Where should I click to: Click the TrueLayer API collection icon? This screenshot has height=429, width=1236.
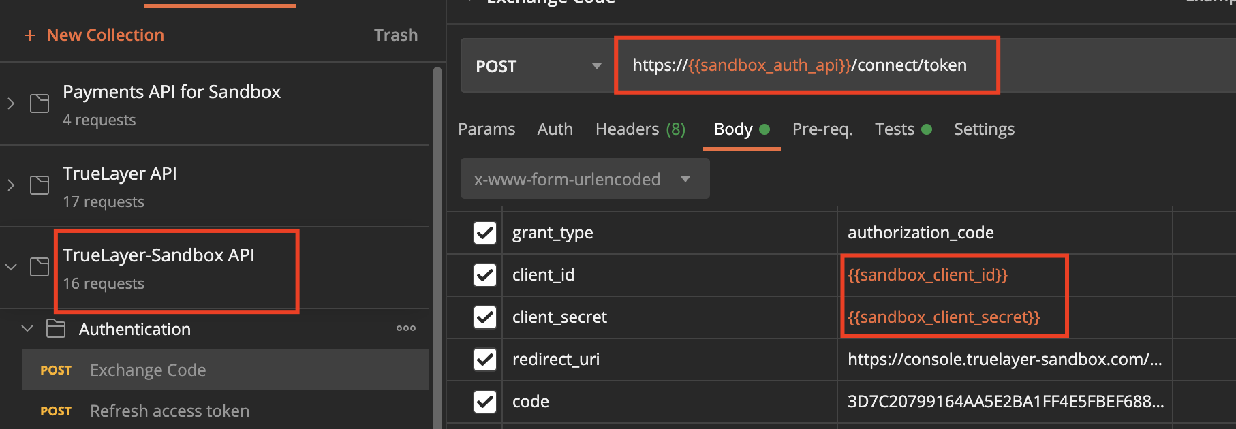pos(40,185)
